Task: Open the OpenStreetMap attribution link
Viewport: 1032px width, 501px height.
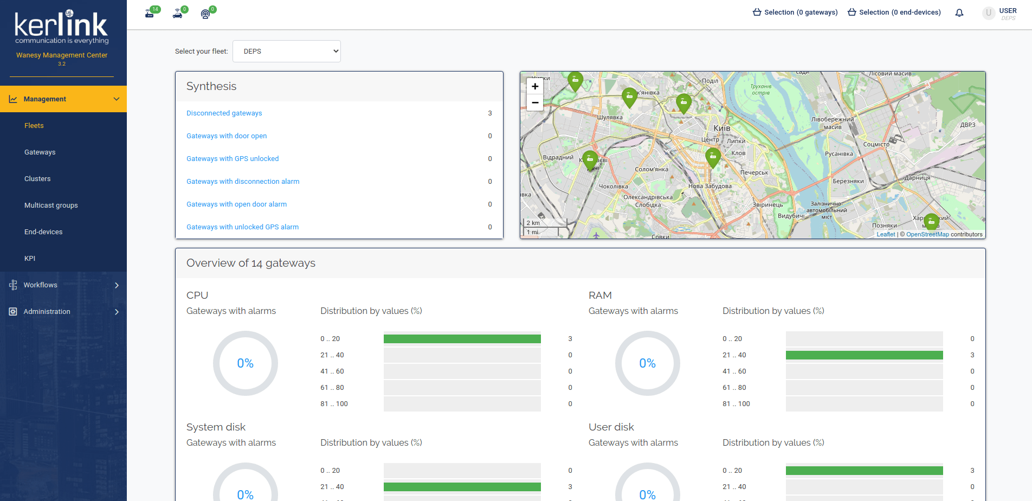Action: pos(927,235)
